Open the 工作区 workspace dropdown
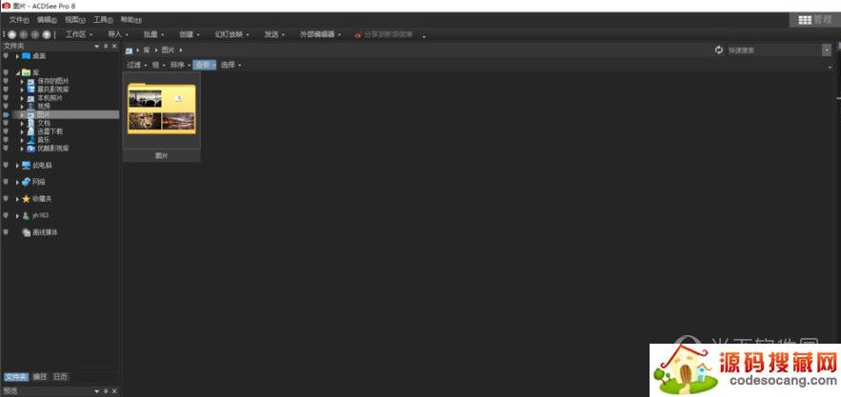Image resolution: width=841 pixels, height=397 pixels. (79, 34)
